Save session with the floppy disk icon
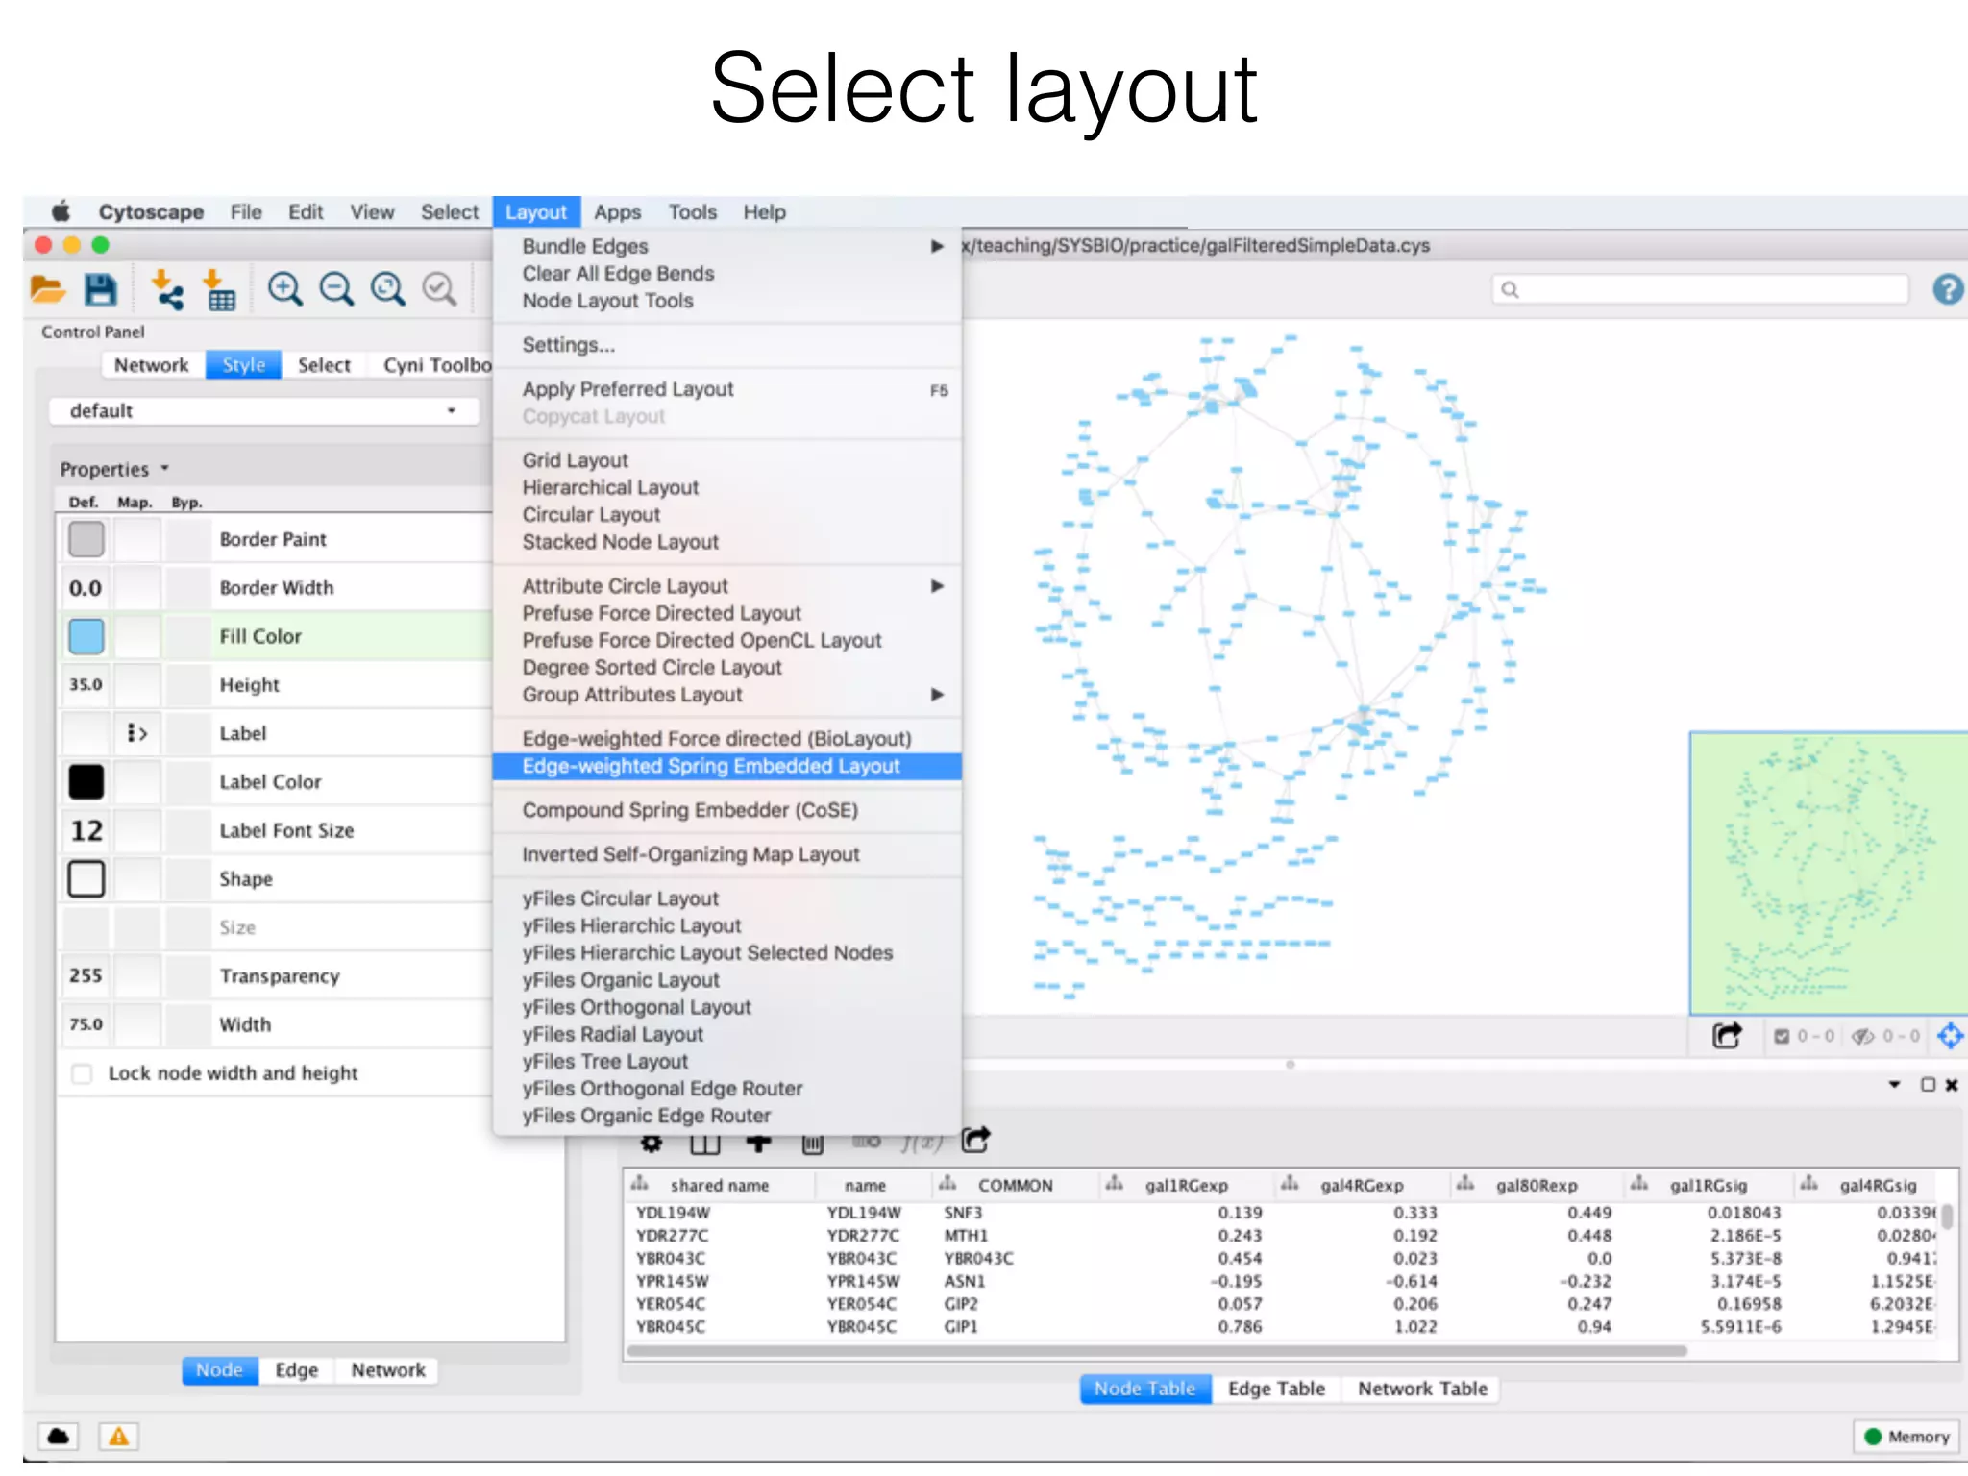The image size is (1968, 1476). pyautogui.click(x=100, y=289)
